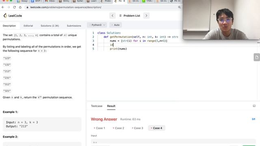This screenshot has width=260, height=146.
Task: Click the "231" permutation example
Action: pos(7,77)
